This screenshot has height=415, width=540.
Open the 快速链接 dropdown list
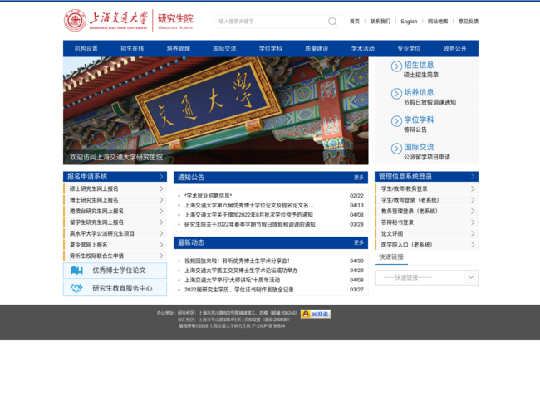426,277
